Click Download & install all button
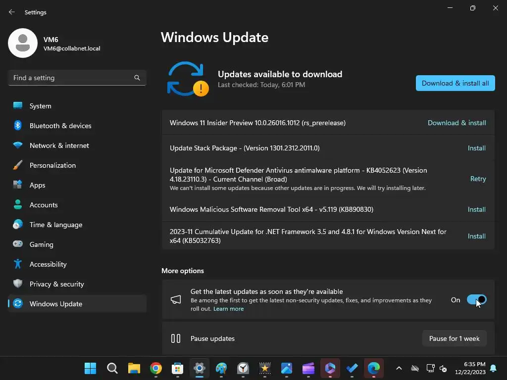Screen dimensions: 507x380 [456, 83]
